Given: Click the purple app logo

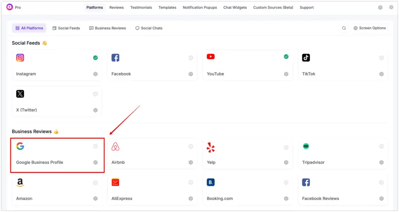Looking at the screenshot, I should coord(10,7).
